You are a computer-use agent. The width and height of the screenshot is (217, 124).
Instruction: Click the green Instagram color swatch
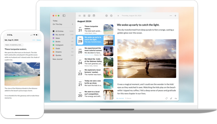pyautogui.click(x=54, y=45)
